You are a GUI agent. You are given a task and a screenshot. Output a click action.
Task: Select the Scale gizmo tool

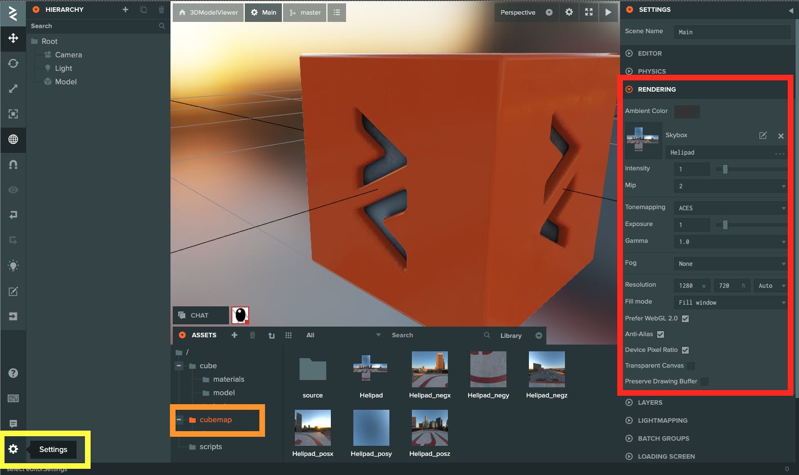pyautogui.click(x=13, y=89)
